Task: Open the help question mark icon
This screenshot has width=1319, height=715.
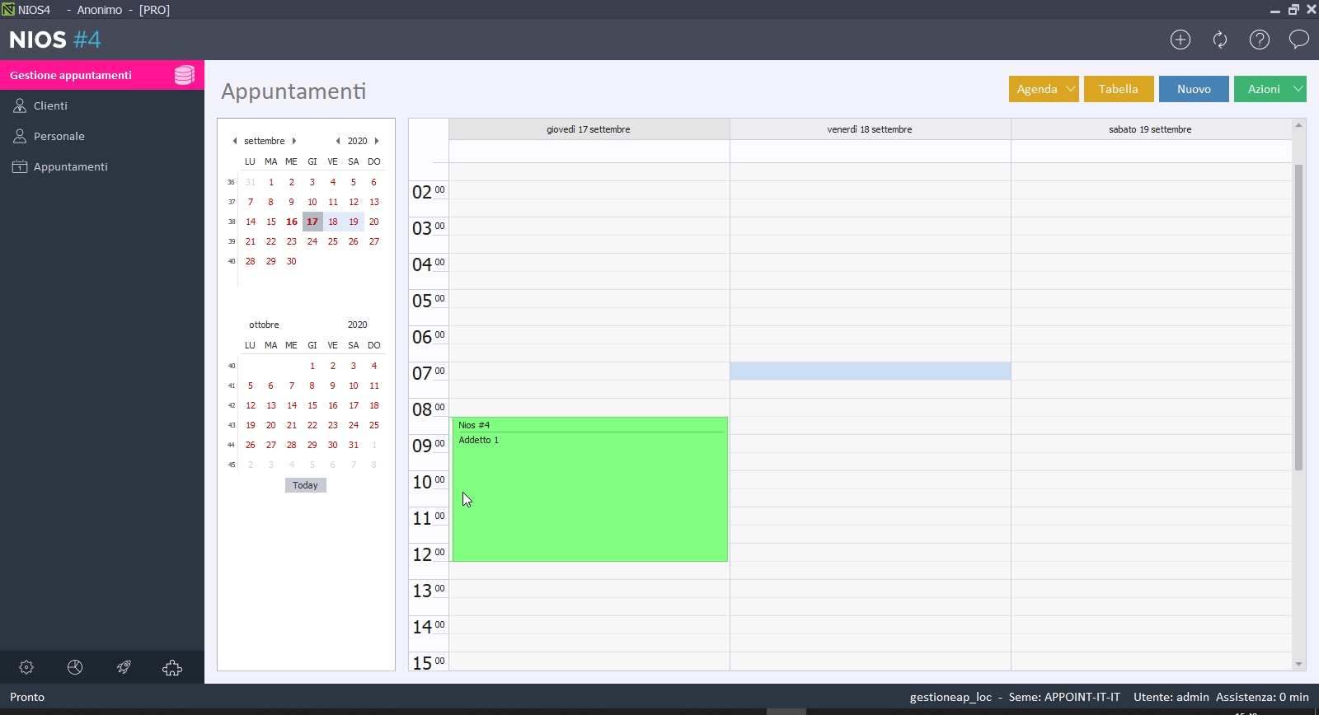Action: (1260, 40)
